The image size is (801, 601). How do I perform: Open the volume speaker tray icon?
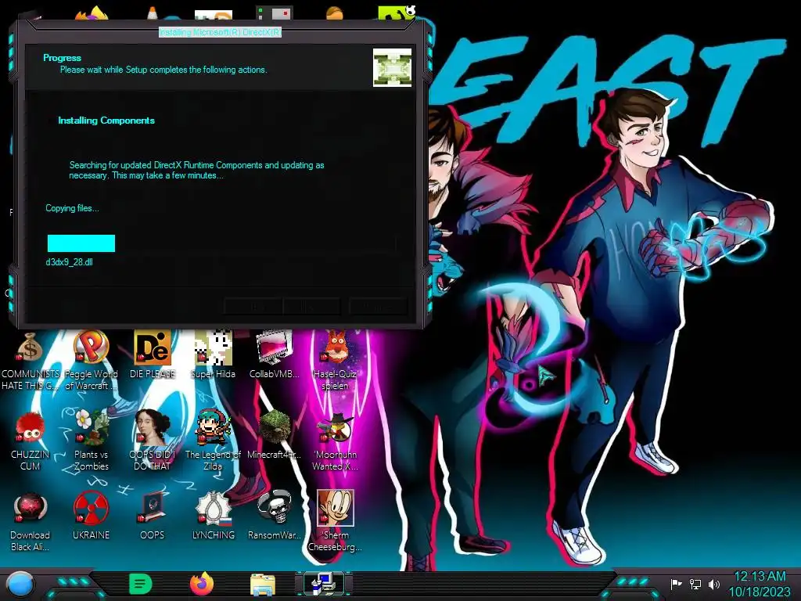[714, 584]
